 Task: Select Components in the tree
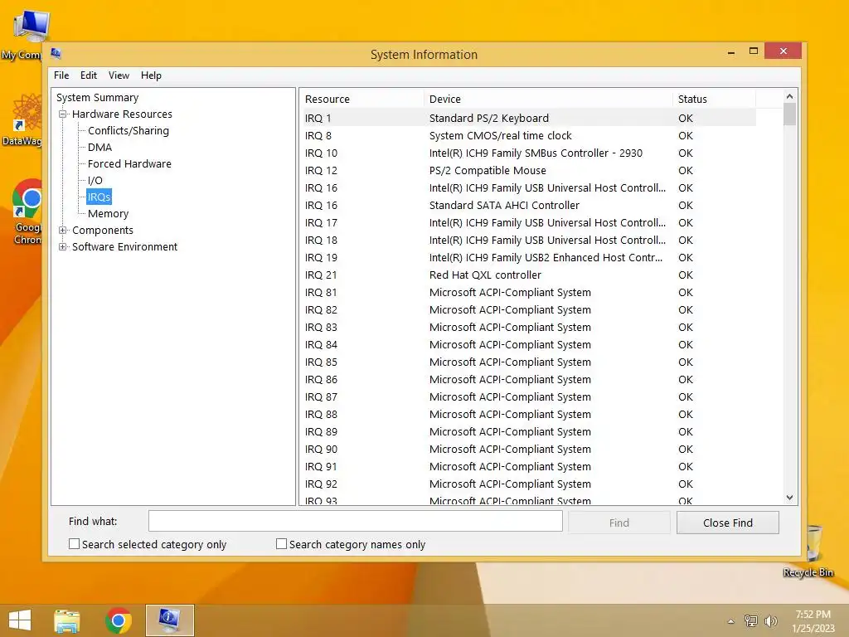click(x=102, y=231)
